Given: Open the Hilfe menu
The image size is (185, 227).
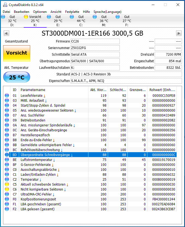Looking at the screenshot, I should pyautogui.click(x=86, y=12).
